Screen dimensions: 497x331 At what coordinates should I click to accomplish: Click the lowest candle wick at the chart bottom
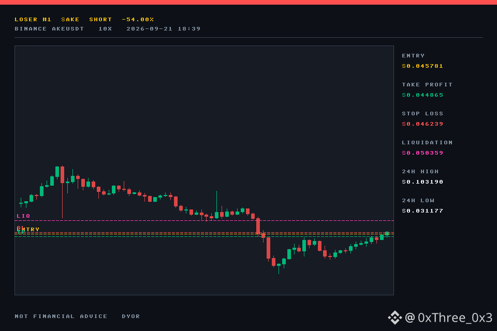pos(279,268)
